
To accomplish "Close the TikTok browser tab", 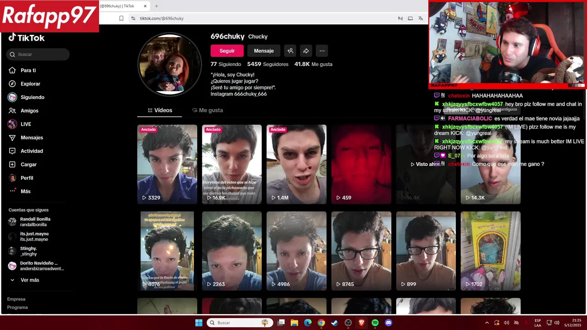I will click(x=145, y=6).
